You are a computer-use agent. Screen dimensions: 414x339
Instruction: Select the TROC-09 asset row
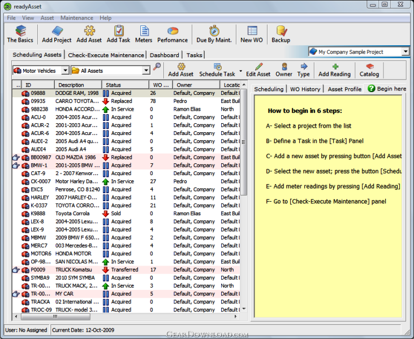126,310
